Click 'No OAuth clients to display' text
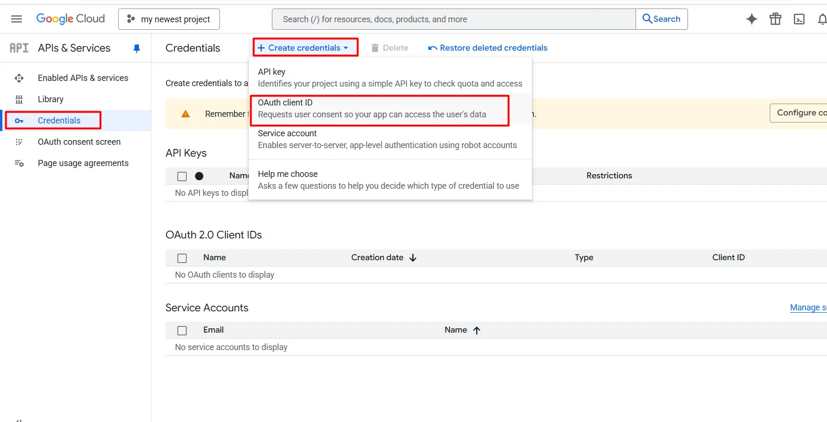Screen dimensions: 827x422 (225, 275)
